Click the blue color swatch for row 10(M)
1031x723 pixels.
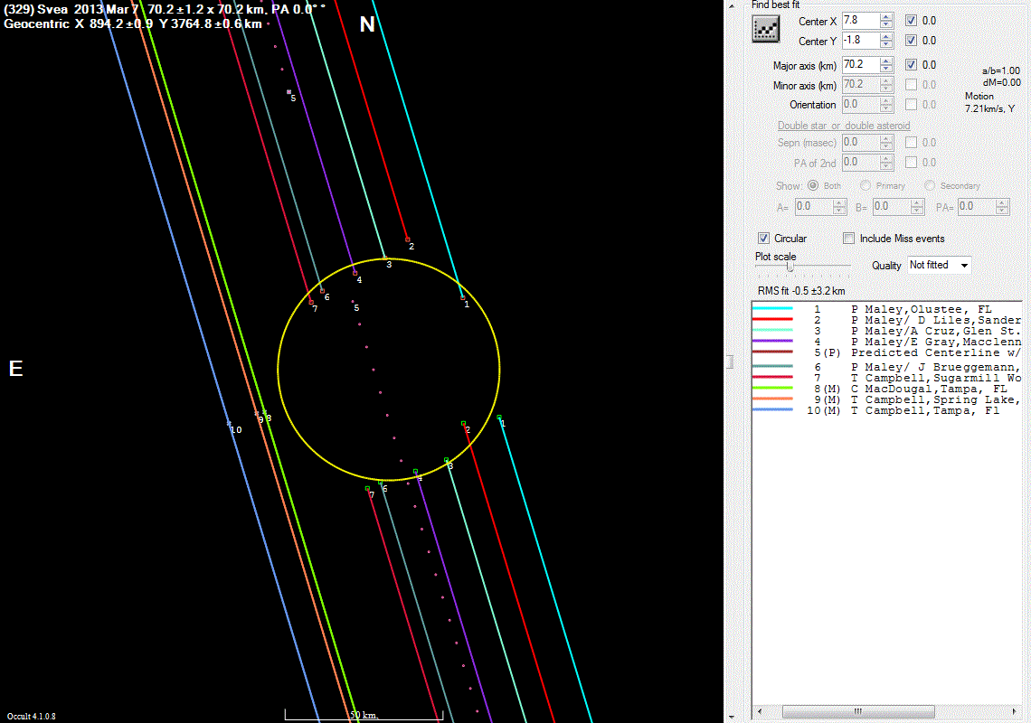772,409
